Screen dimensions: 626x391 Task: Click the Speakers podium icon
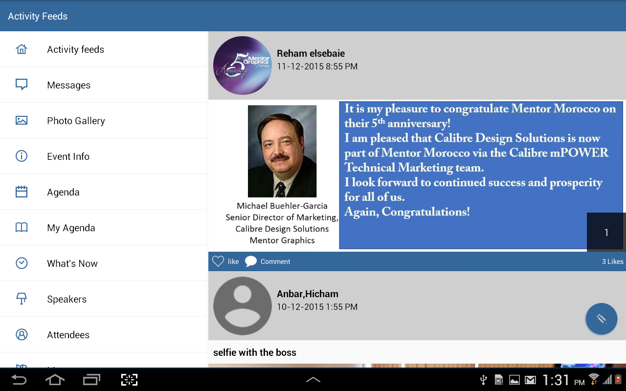22,299
